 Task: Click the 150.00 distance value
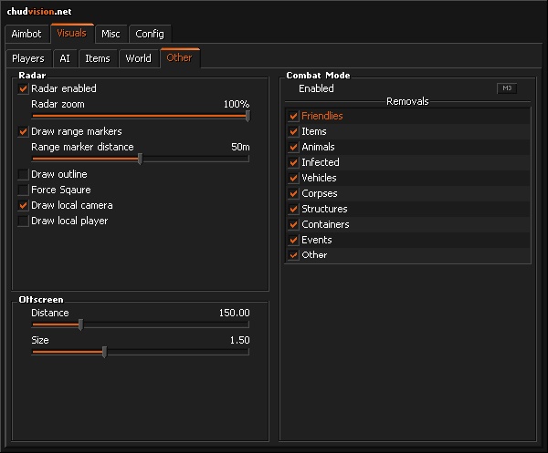coord(234,313)
